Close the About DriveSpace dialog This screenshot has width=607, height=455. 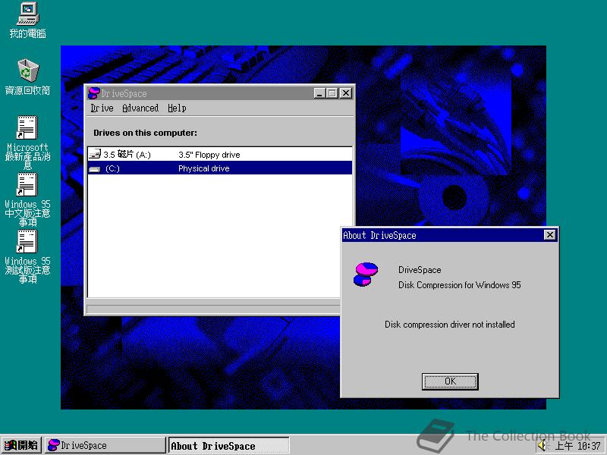click(549, 235)
